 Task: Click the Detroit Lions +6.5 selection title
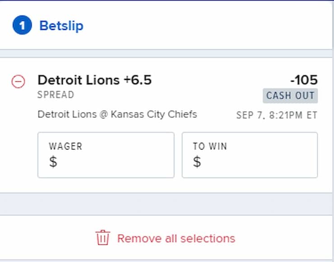95,80
